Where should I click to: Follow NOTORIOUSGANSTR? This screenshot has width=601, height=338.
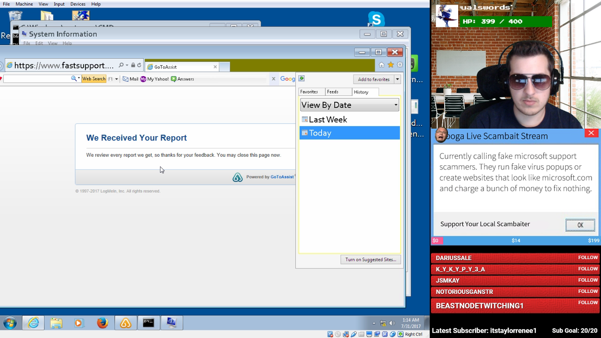588,292
